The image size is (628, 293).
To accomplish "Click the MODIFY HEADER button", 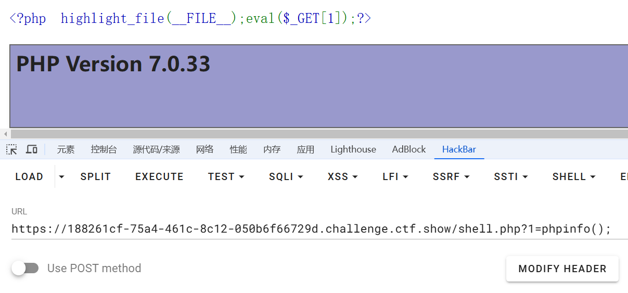I will point(562,269).
